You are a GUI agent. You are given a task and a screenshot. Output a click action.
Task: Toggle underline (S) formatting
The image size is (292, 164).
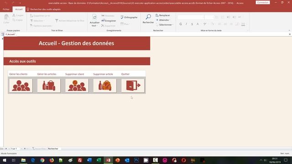[192, 24]
